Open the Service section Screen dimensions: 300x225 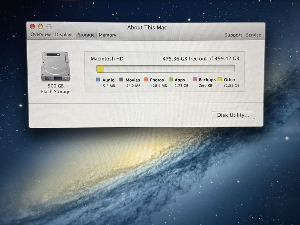(253, 35)
